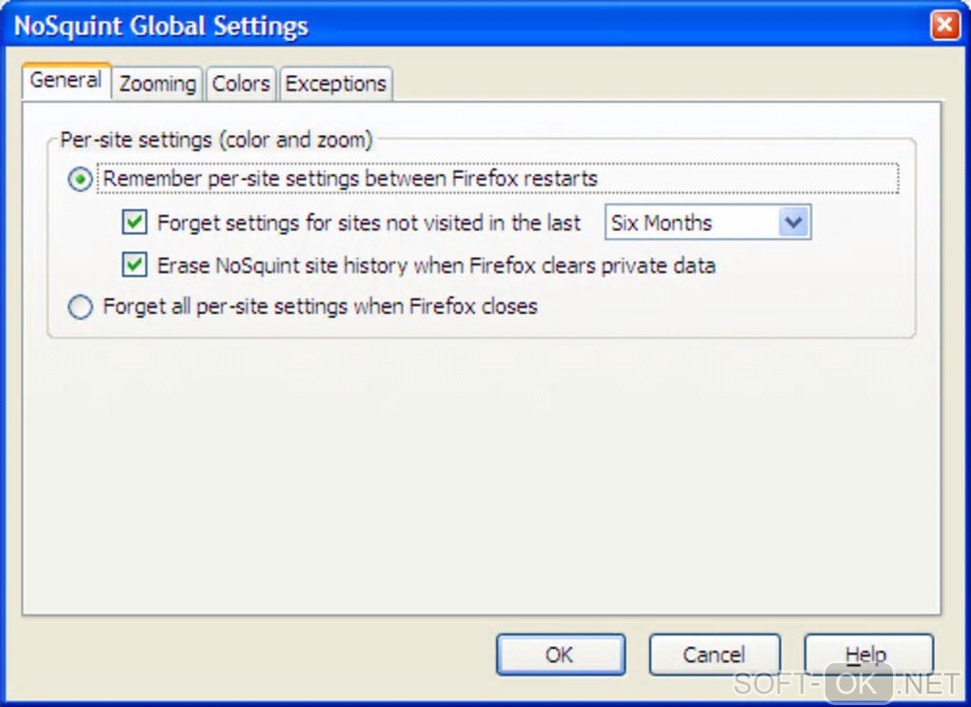Expand the Six Months dropdown arrow
Screen dimensions: 971x707
(x=794, y=224)
